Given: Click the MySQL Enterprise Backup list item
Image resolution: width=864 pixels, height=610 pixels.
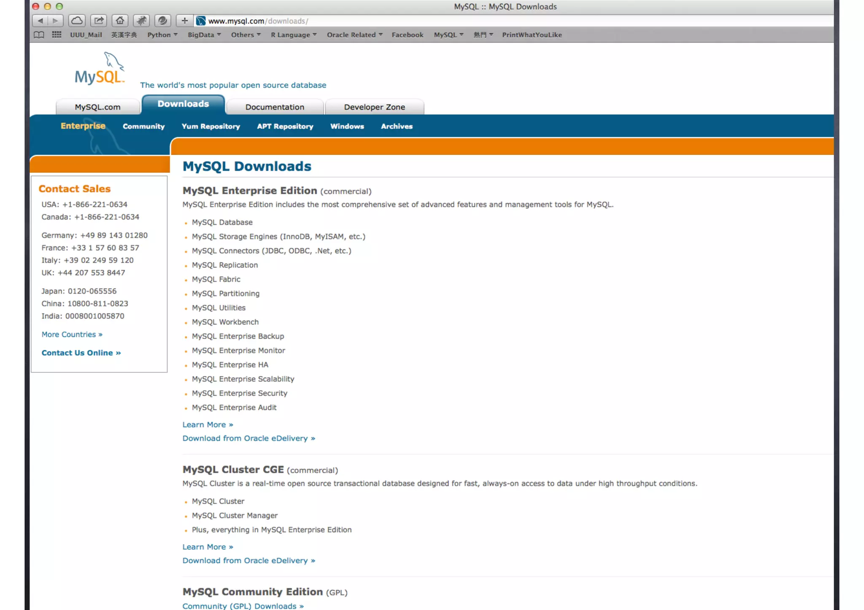Looking at the screenshot, I should 238,336.
